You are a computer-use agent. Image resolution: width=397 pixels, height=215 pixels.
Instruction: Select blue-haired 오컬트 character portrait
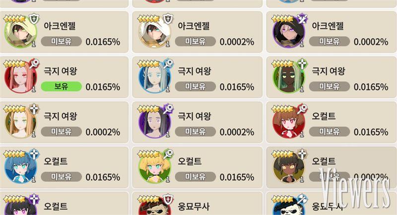pos(21,168)
